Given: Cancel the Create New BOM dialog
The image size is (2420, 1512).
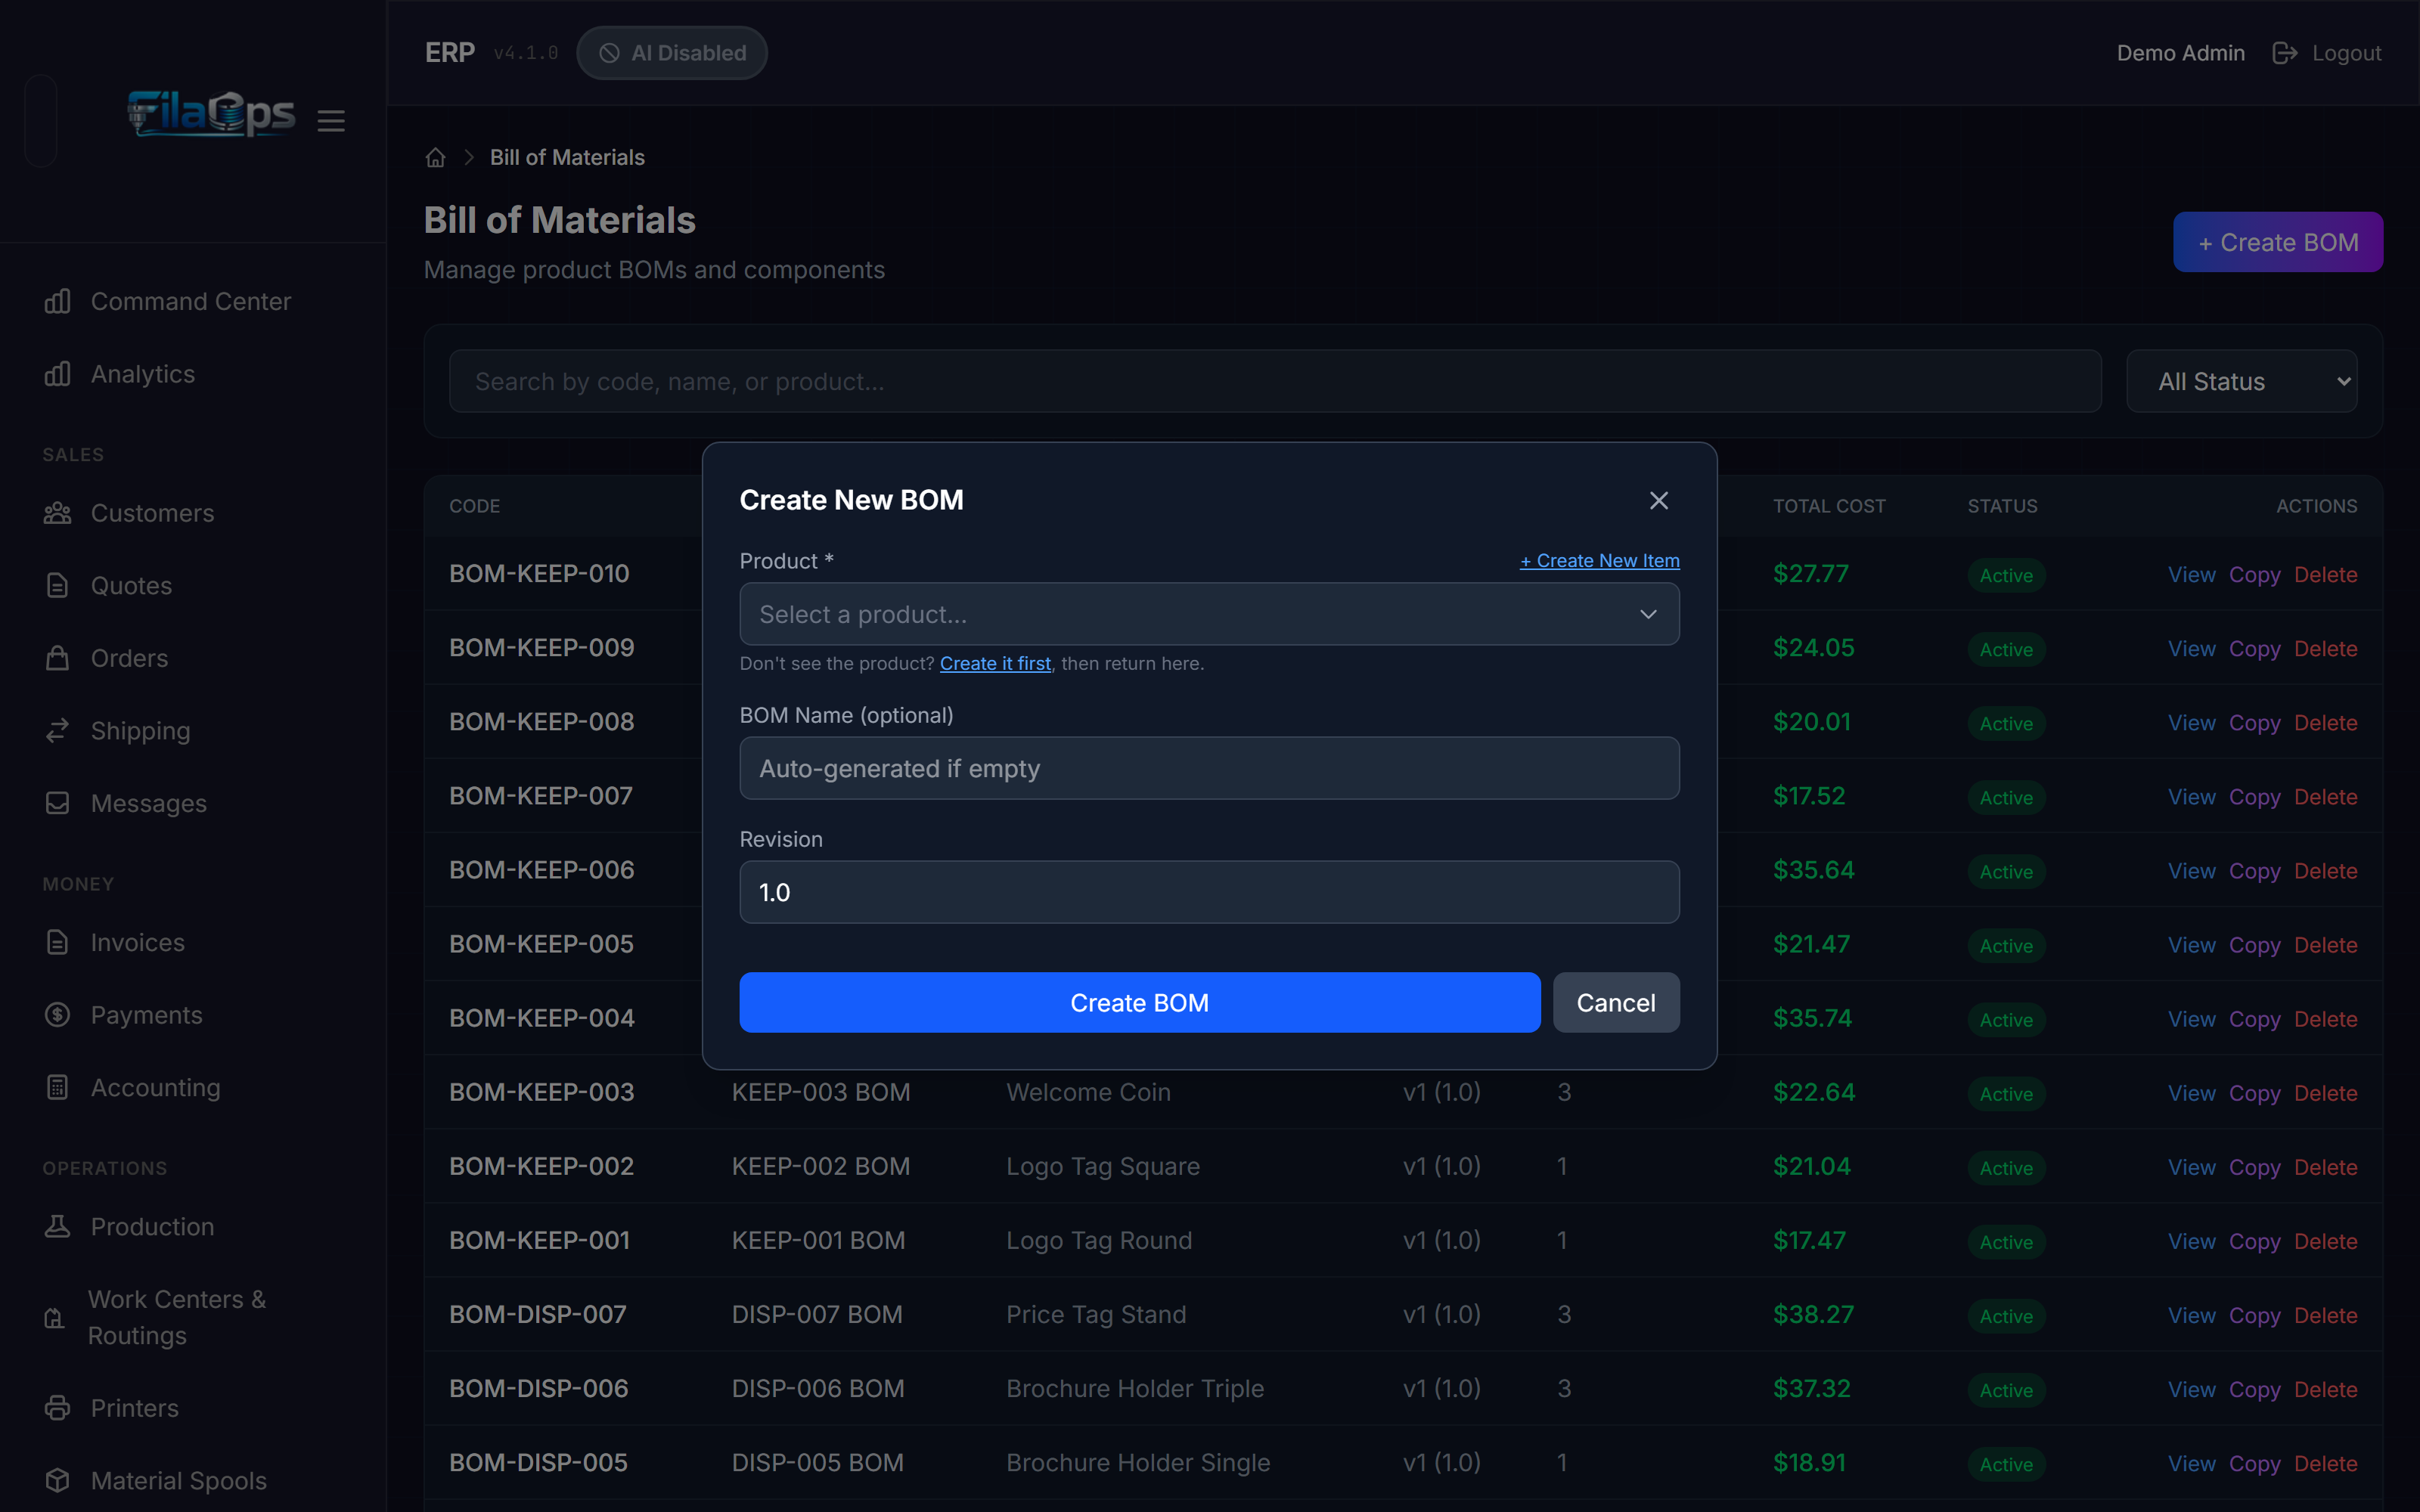Looking at the screenshot, I should (1615, 1002).
